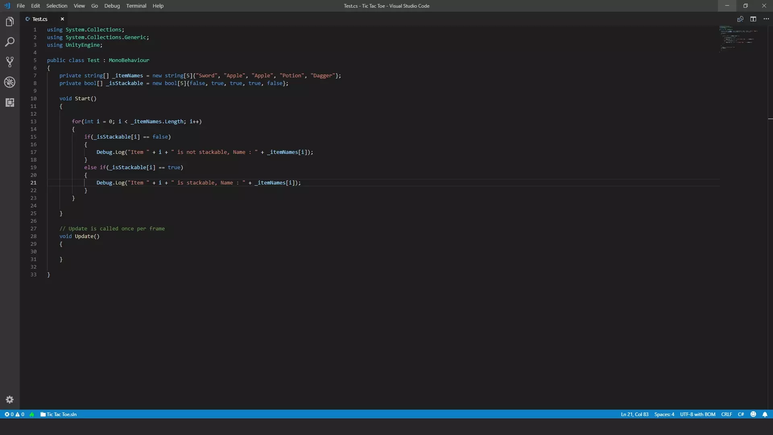
Task: Change indentation via Spaces: 4
Action: click(664, 414)
